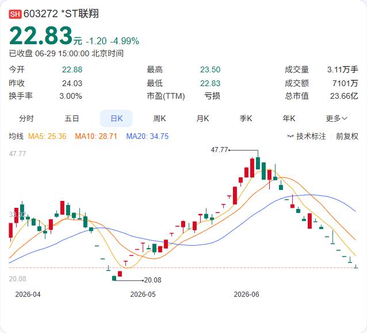This screenshot has height=333, width=367.
Task: Click the 技术标注 label
Action: [x=311, y=136]
